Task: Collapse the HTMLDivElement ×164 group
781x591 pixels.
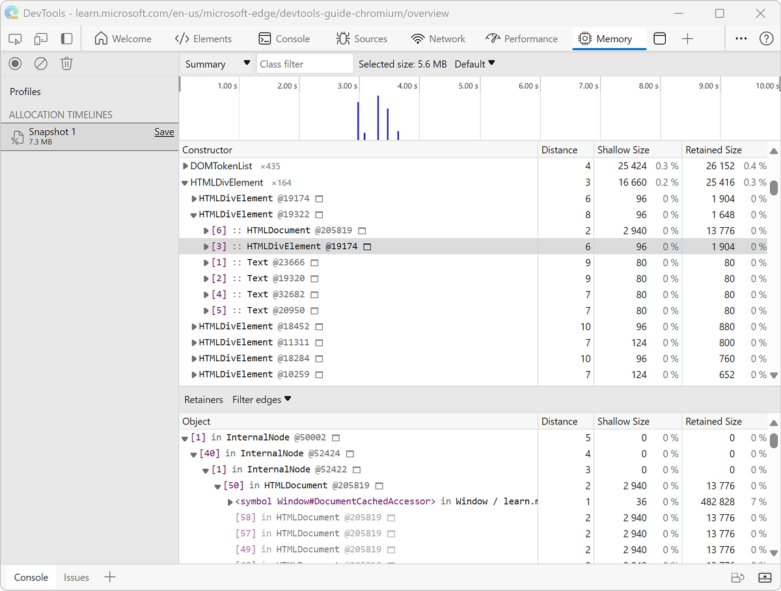Action: coord(185,182)
